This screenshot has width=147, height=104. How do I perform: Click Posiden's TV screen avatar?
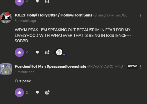6,69
